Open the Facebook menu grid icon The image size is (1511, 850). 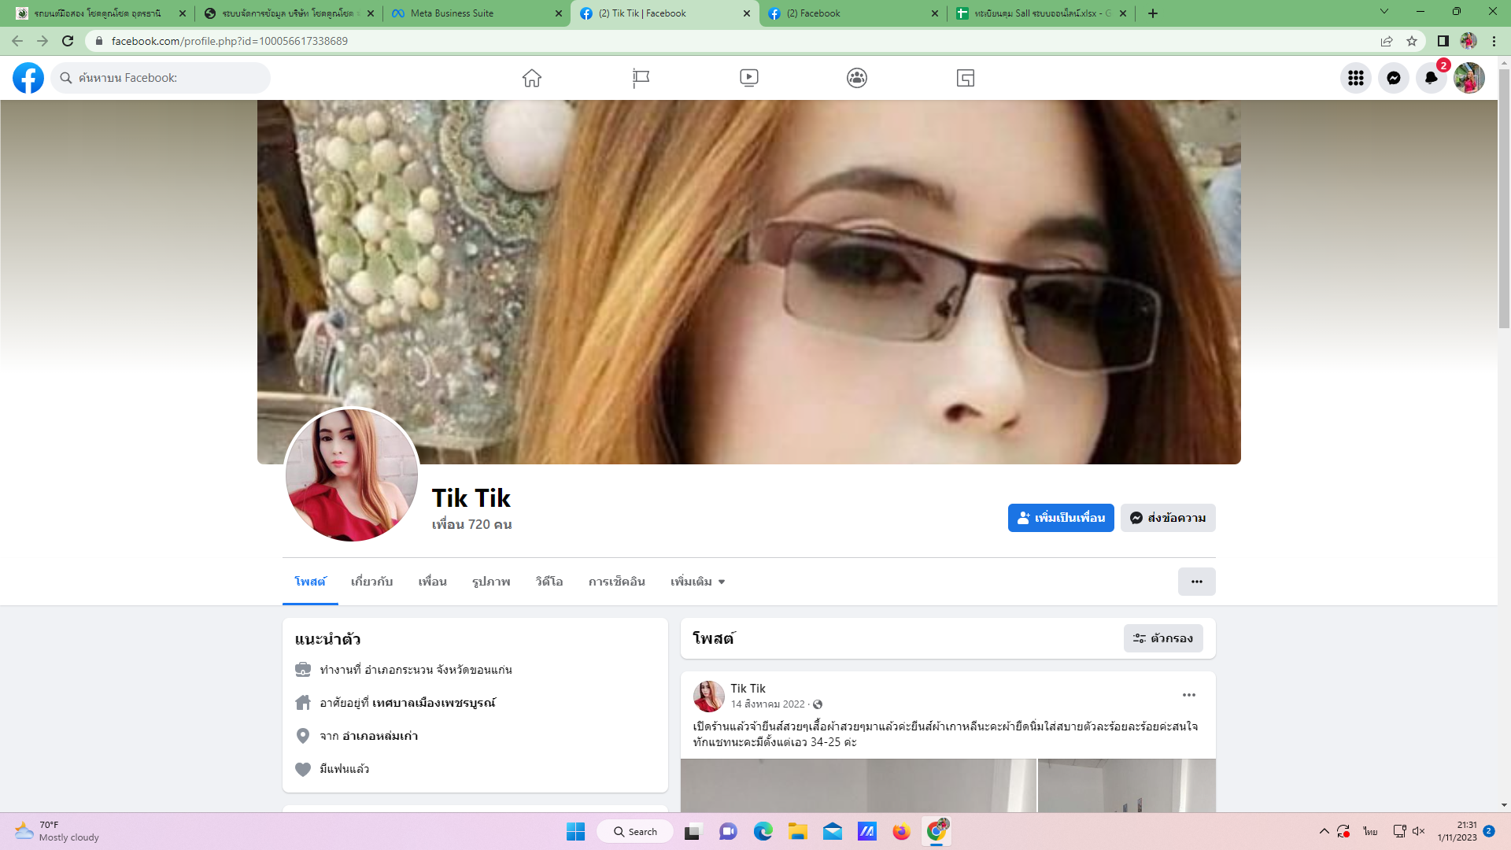[x=1355, y=78]
